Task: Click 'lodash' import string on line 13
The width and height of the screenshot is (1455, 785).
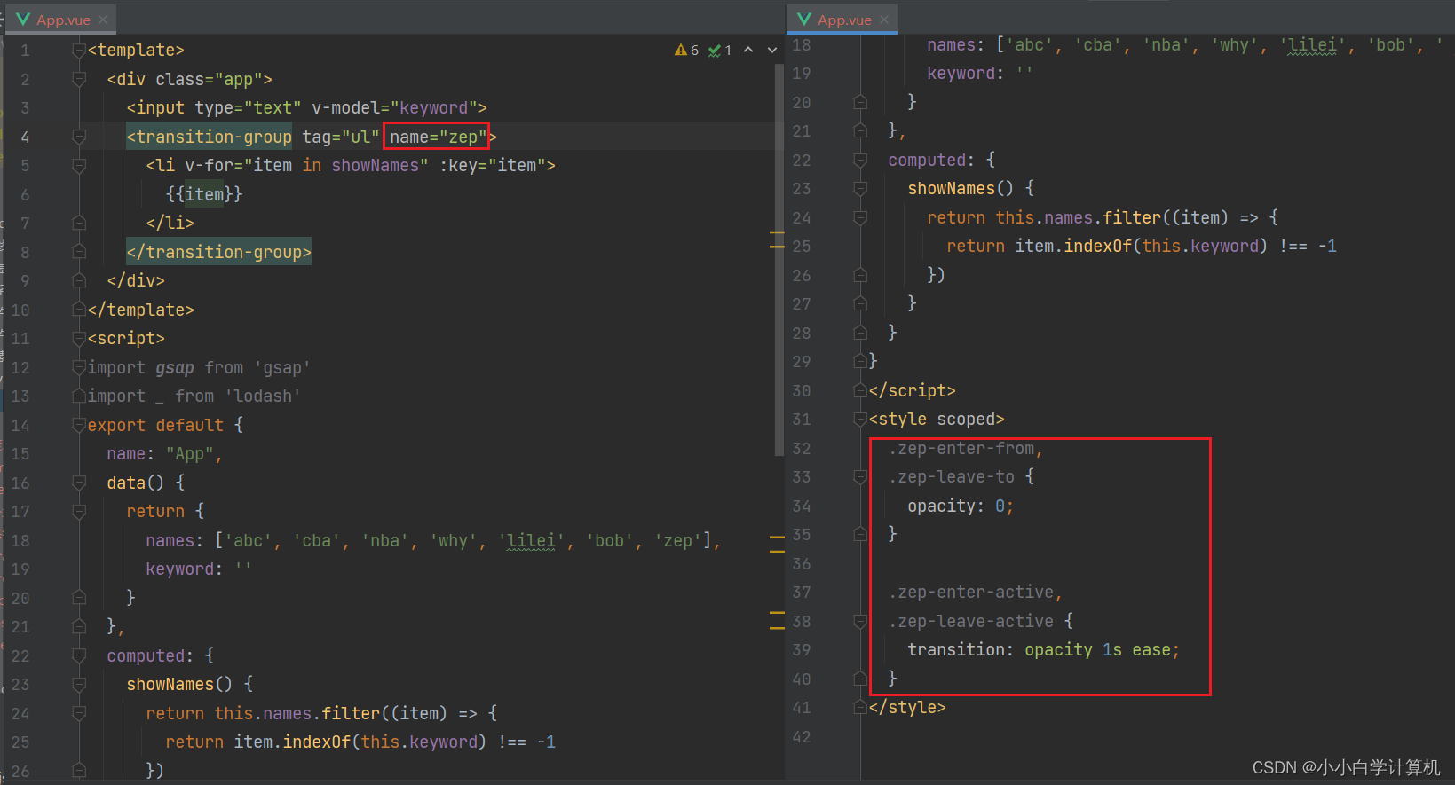Action: [x=263, y=396]
